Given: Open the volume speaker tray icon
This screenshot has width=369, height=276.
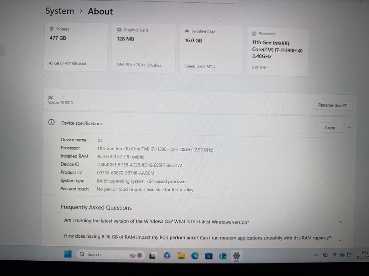Looking at the screenshot, I should [x=342, y=255].
